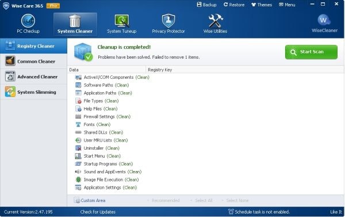Open Privacy Protector shield icon
Image resolution: width=345 pixels, height=217 pixels.
[x=168, y=21]
